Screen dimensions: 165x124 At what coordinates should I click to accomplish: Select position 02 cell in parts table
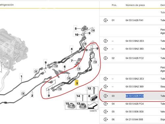point(113,58)
